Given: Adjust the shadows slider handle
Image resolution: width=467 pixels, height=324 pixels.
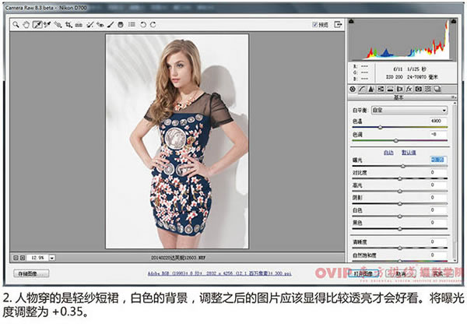Looking at the screenshot, I should coord(400,203).
